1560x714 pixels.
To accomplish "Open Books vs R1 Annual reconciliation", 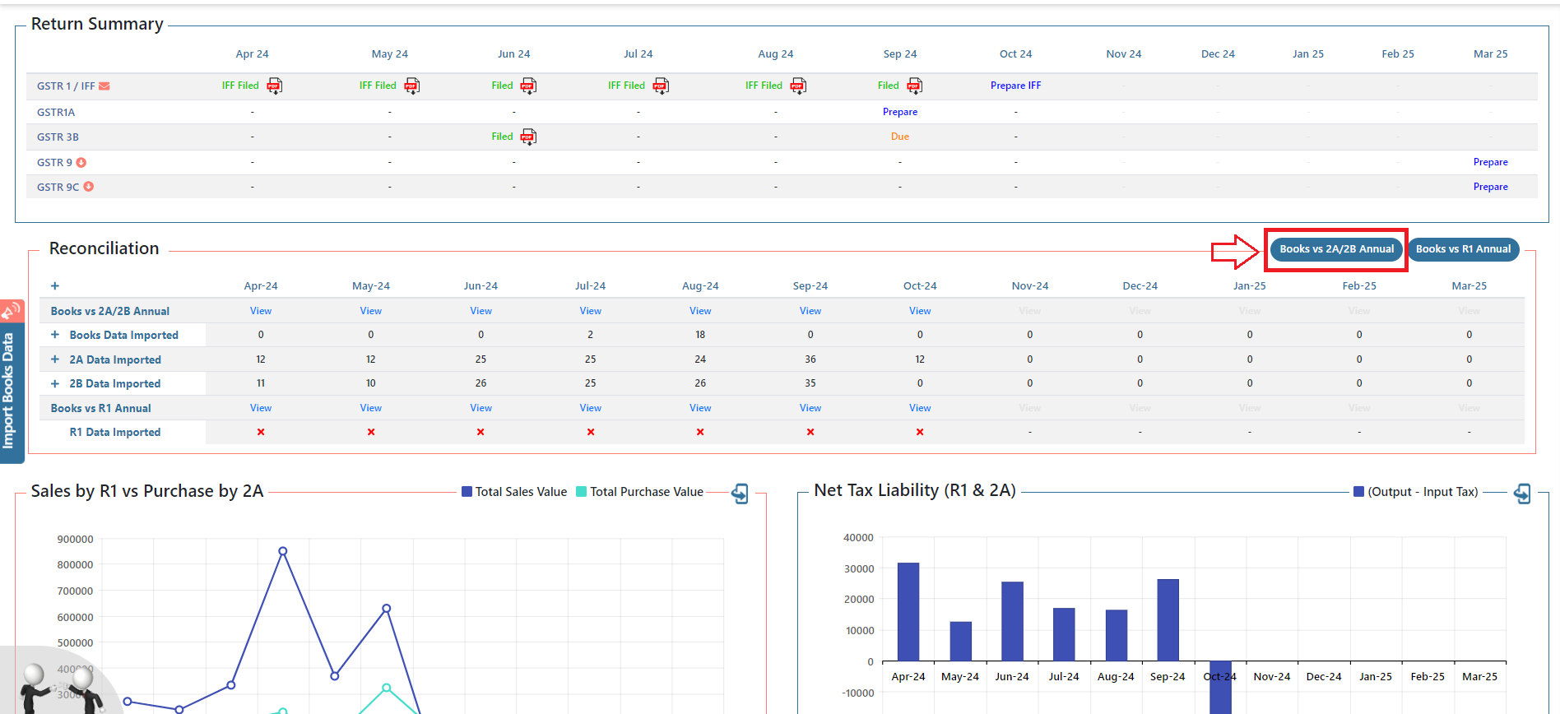I will (x=1463, y=249).
